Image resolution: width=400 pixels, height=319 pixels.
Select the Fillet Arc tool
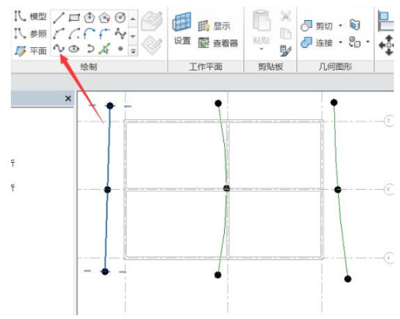(x=105, y=33)
